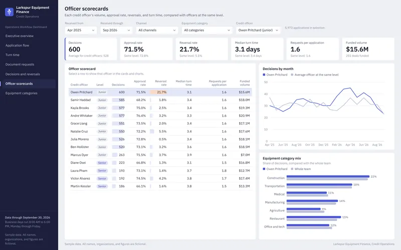Click Senior badge in Diane Osei row
This screenshot has height=250, width=401.
(102, 163)
